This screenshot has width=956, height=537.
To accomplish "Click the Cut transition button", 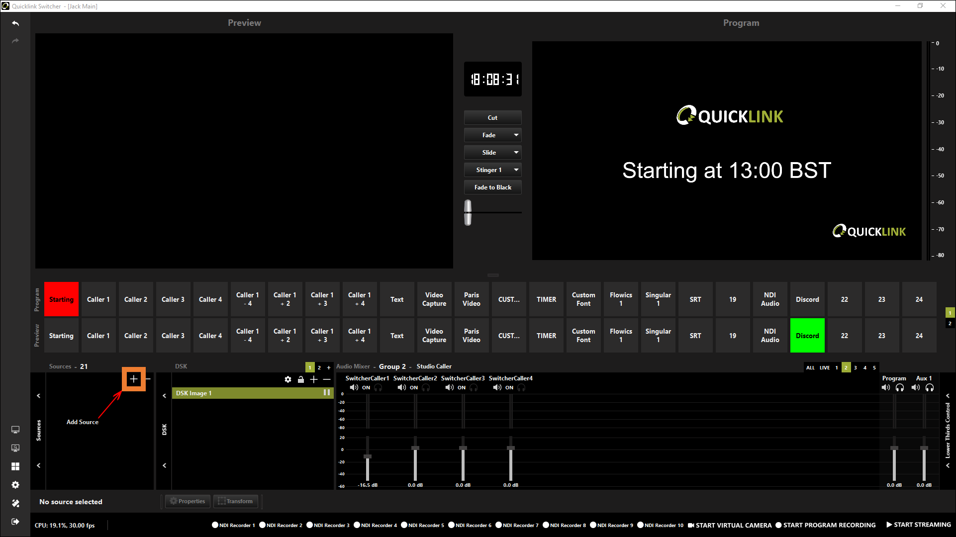I will point(492,118).
